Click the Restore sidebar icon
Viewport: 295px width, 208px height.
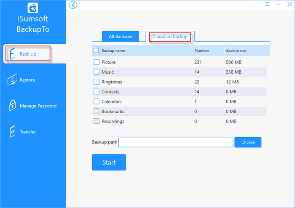[x=12, y=80]
